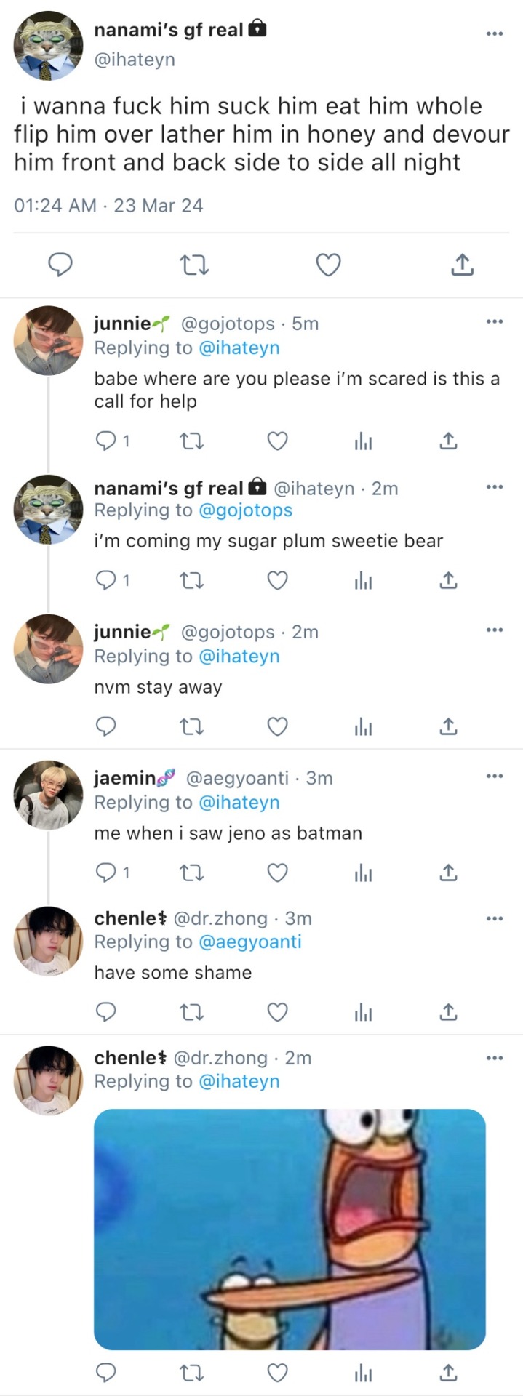View analytics for 'have some shame' reply

click(363, 1011)
